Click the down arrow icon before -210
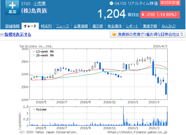 click(x=143, y=15)
